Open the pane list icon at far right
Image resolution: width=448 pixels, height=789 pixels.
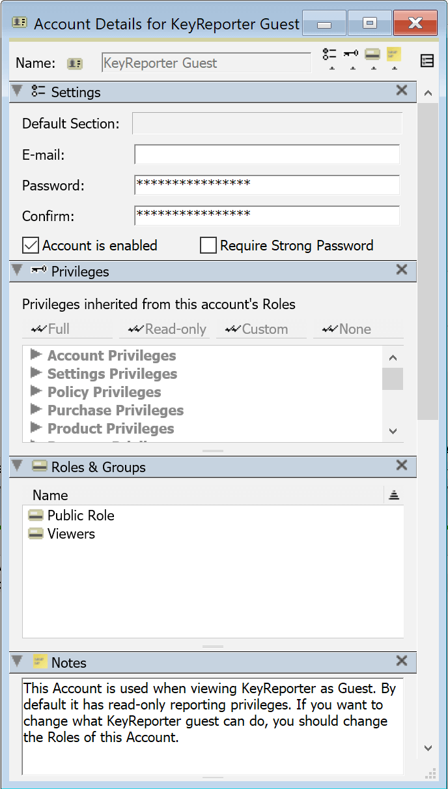(427, 61)
